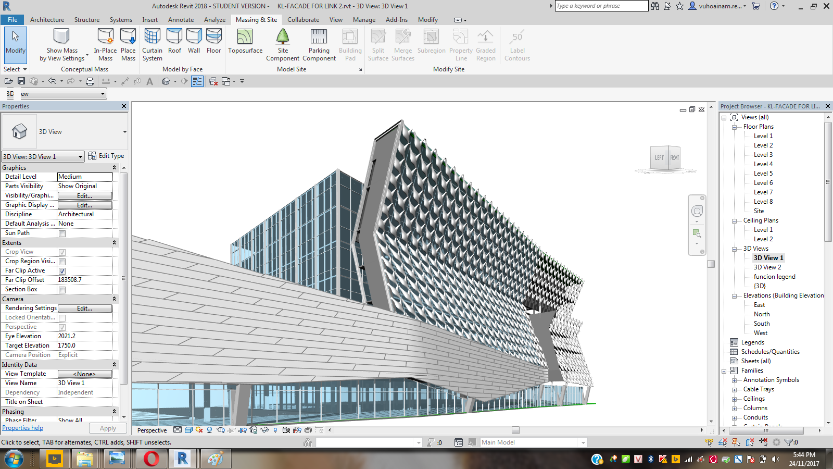The image size is (833, 469).
Task: Click the Save icon in quick toolbar
Action: click(x=21, y=81)
